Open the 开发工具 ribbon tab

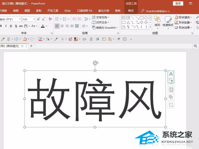(53, 11)
